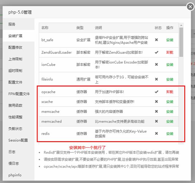Click the 安全扩展 type cell
The width and height of the screenshot is (195, 183).
pyautogui.click(x=83, y=40)
